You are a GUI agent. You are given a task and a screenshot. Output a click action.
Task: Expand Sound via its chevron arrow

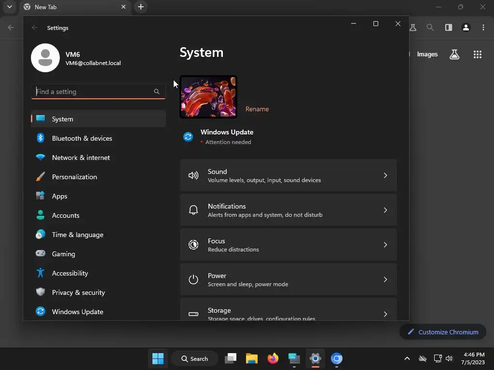click(385, 175)
